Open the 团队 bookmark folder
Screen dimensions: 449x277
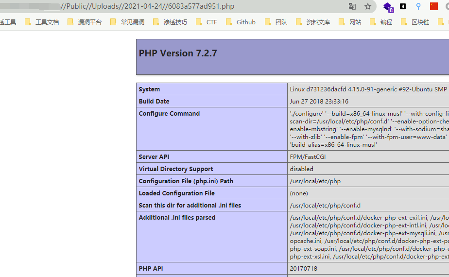281,22
